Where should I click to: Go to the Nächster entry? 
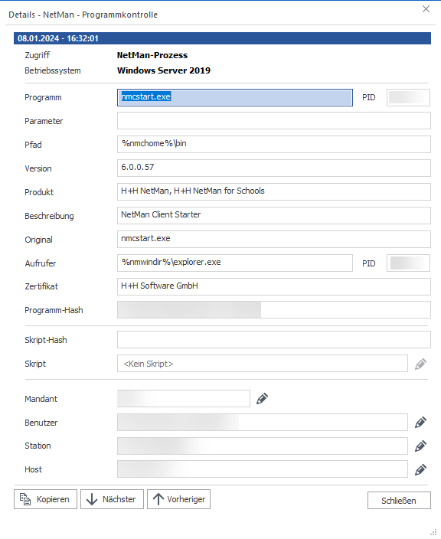pos(112,499)
